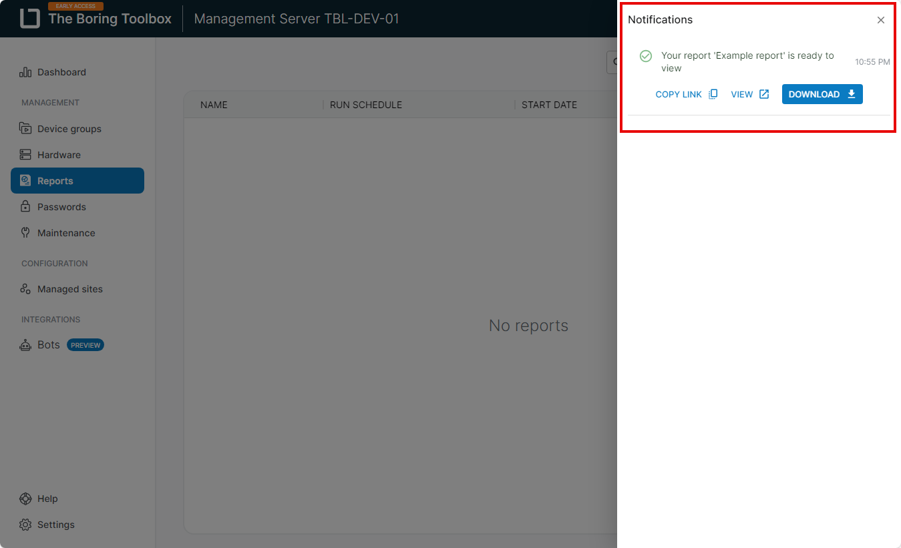
Task: Click the Managed sites icon
Action: coord(25,289)
